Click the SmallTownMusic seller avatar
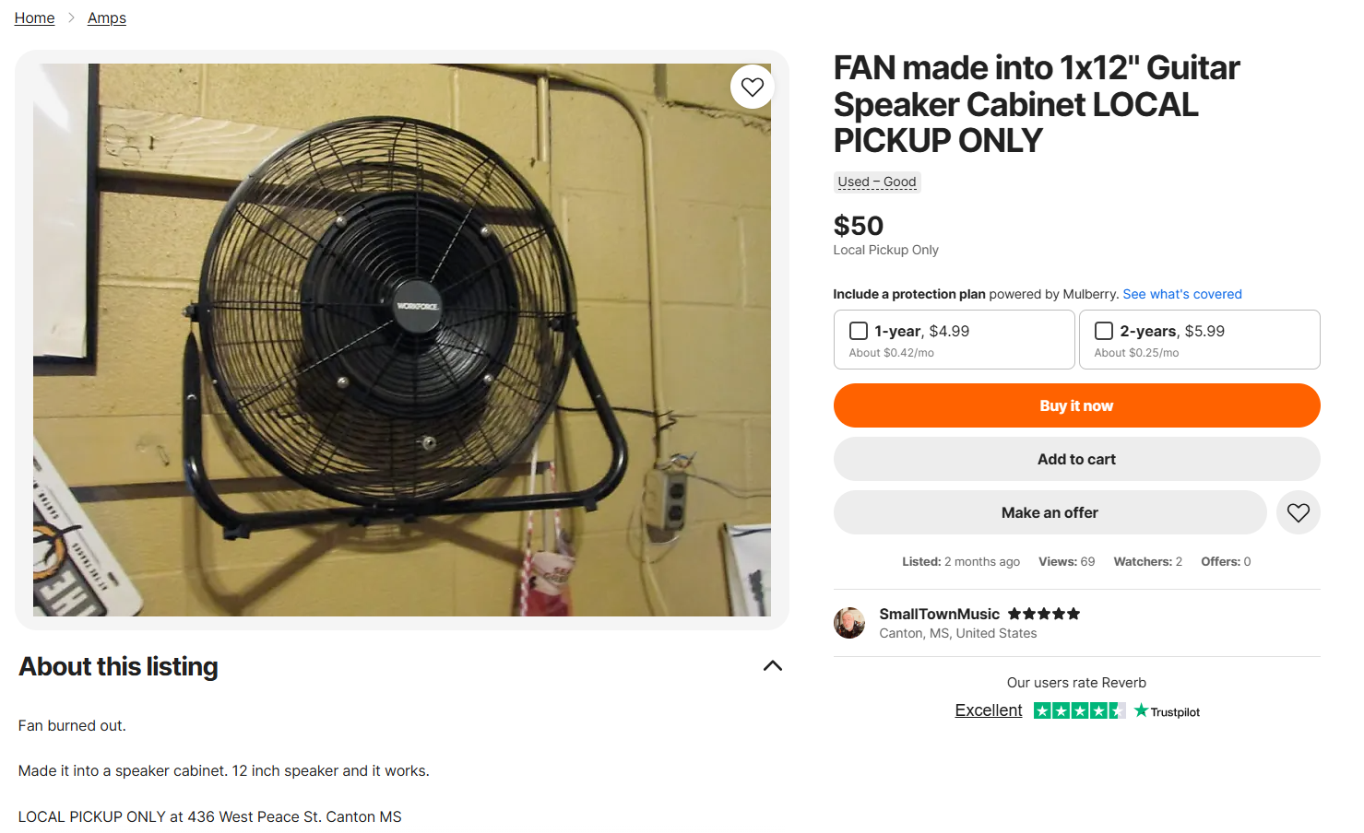Screen dimensions: 1364x833 point(849,623)
